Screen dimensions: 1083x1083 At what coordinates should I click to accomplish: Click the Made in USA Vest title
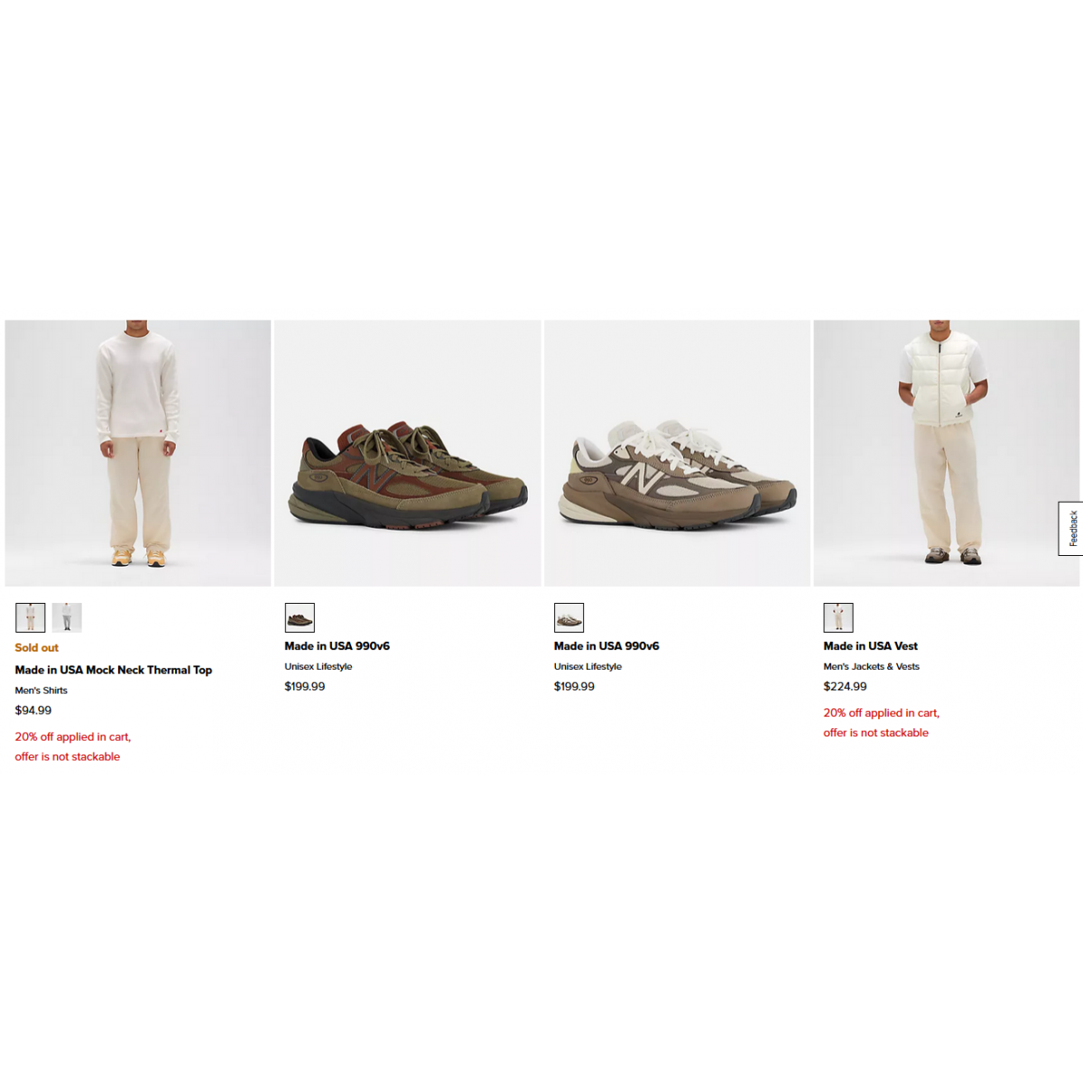[871, 646]
